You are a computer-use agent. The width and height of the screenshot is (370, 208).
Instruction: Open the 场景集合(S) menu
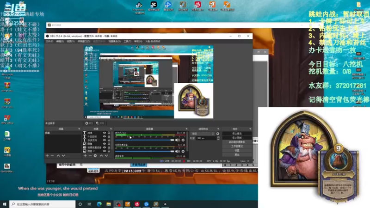(x=114, y=41)
